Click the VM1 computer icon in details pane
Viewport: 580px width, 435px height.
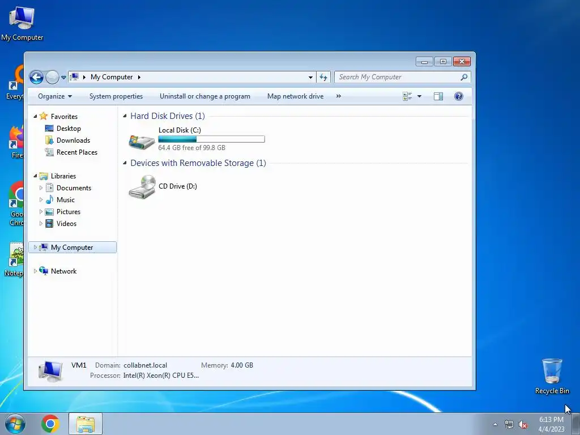click(50, 372)
